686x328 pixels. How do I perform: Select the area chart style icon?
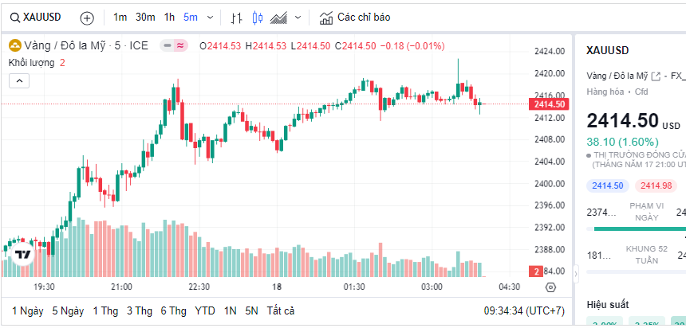pos(278,18)
